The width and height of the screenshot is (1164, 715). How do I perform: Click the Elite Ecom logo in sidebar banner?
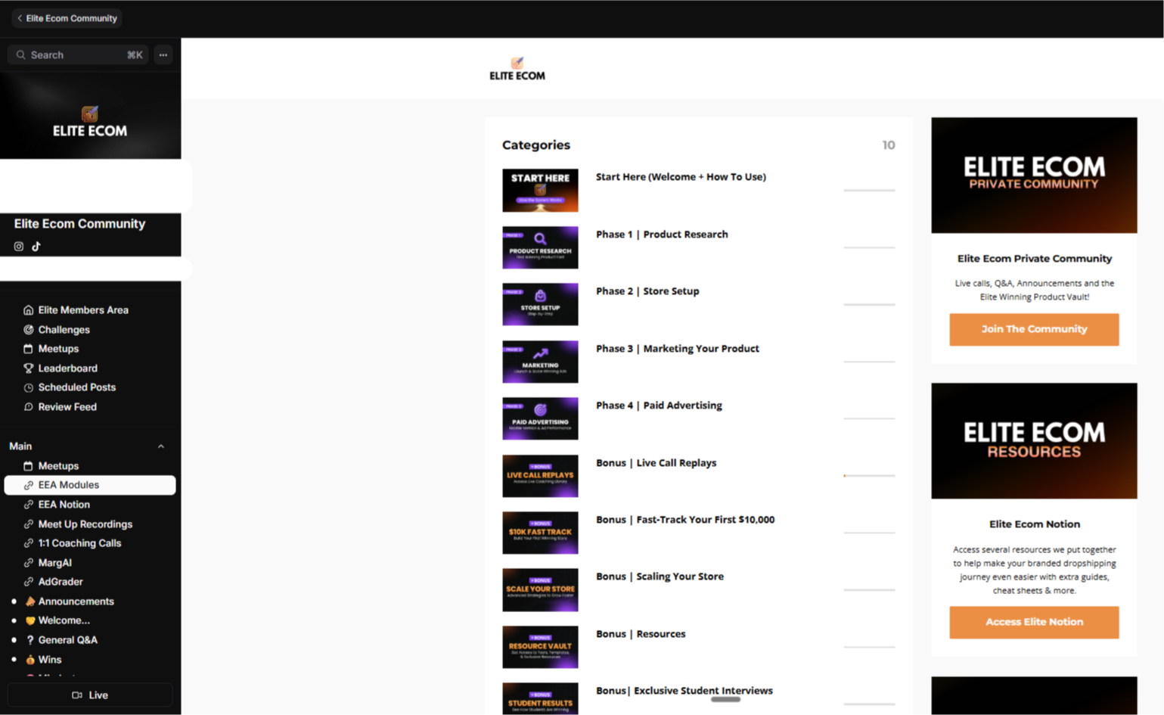pos(90,122)
